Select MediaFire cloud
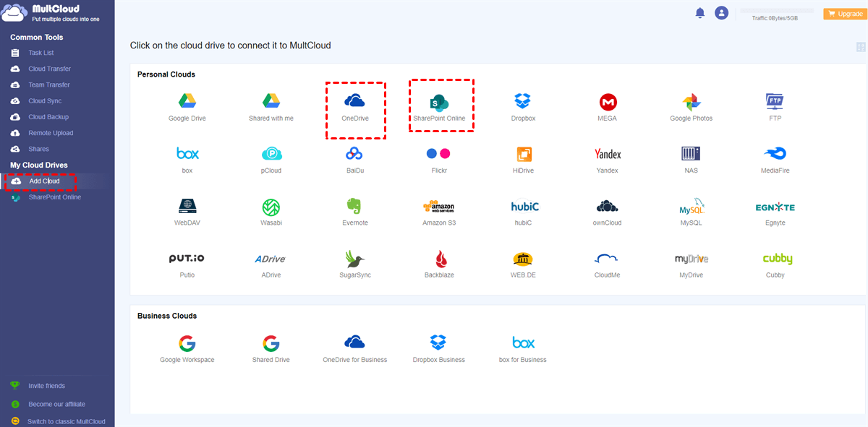Screen dimensions: 868x427 775,160
